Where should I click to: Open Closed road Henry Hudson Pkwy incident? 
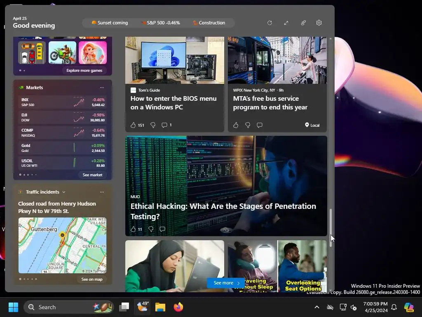(x=57, y=207)
